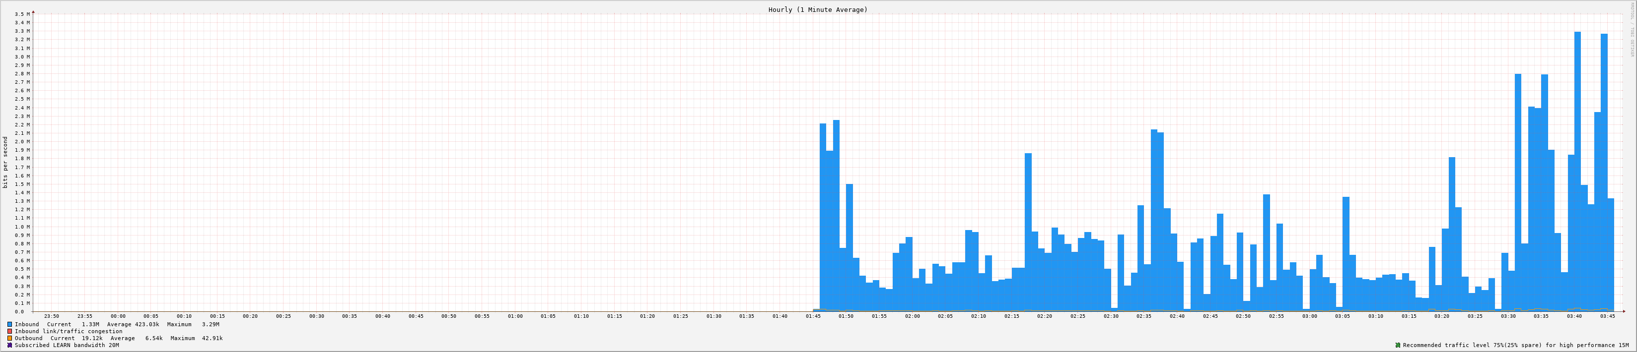1637x352 pixels.
Task: Click the 3.5 M y-axis tick label
Action: tap(22, 14)
